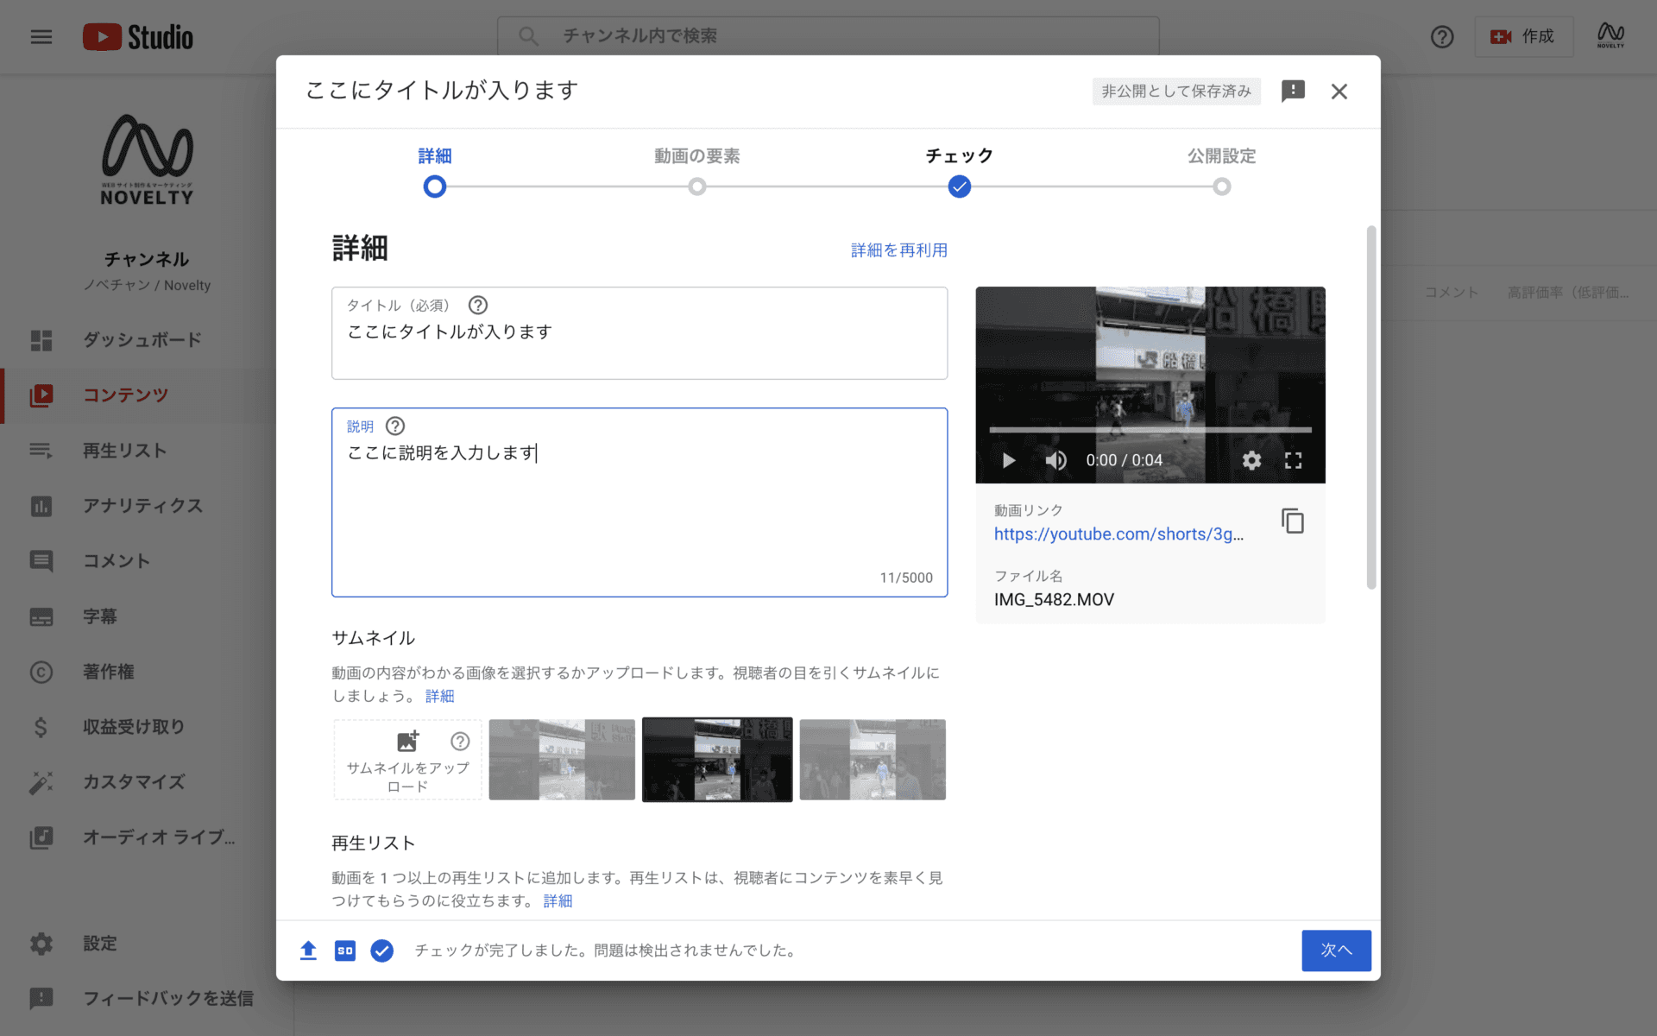
Task: Select the third auto-generated thumbnail
Action: click(872, 760)
